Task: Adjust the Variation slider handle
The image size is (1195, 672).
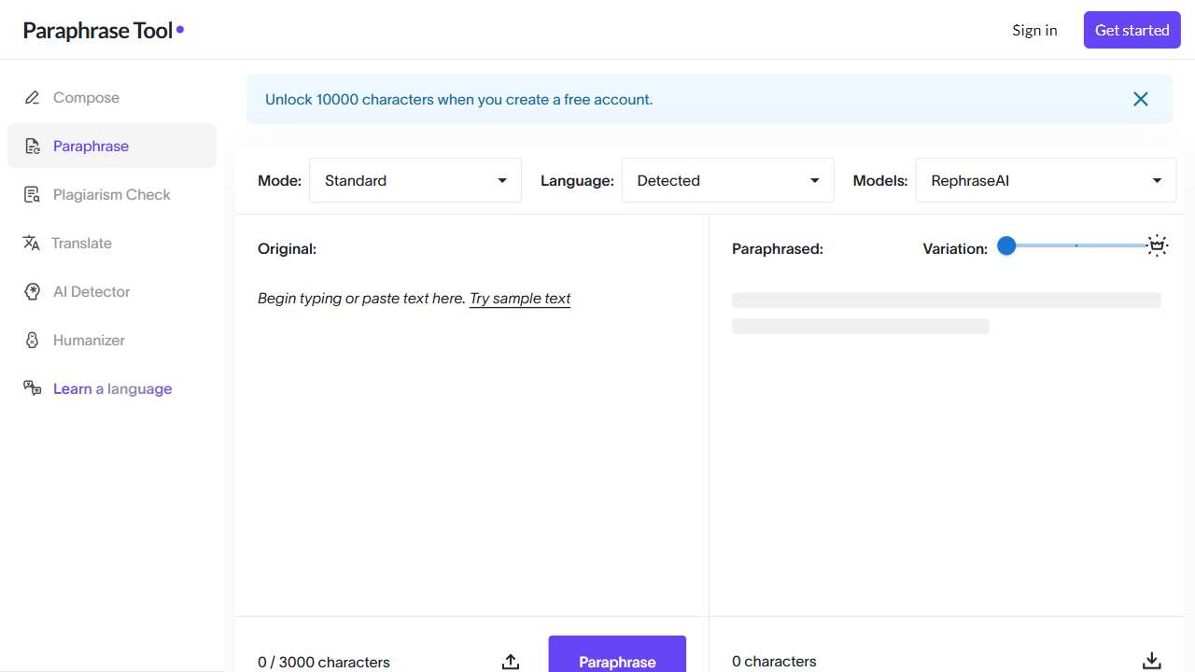Action: point(1006,245)
